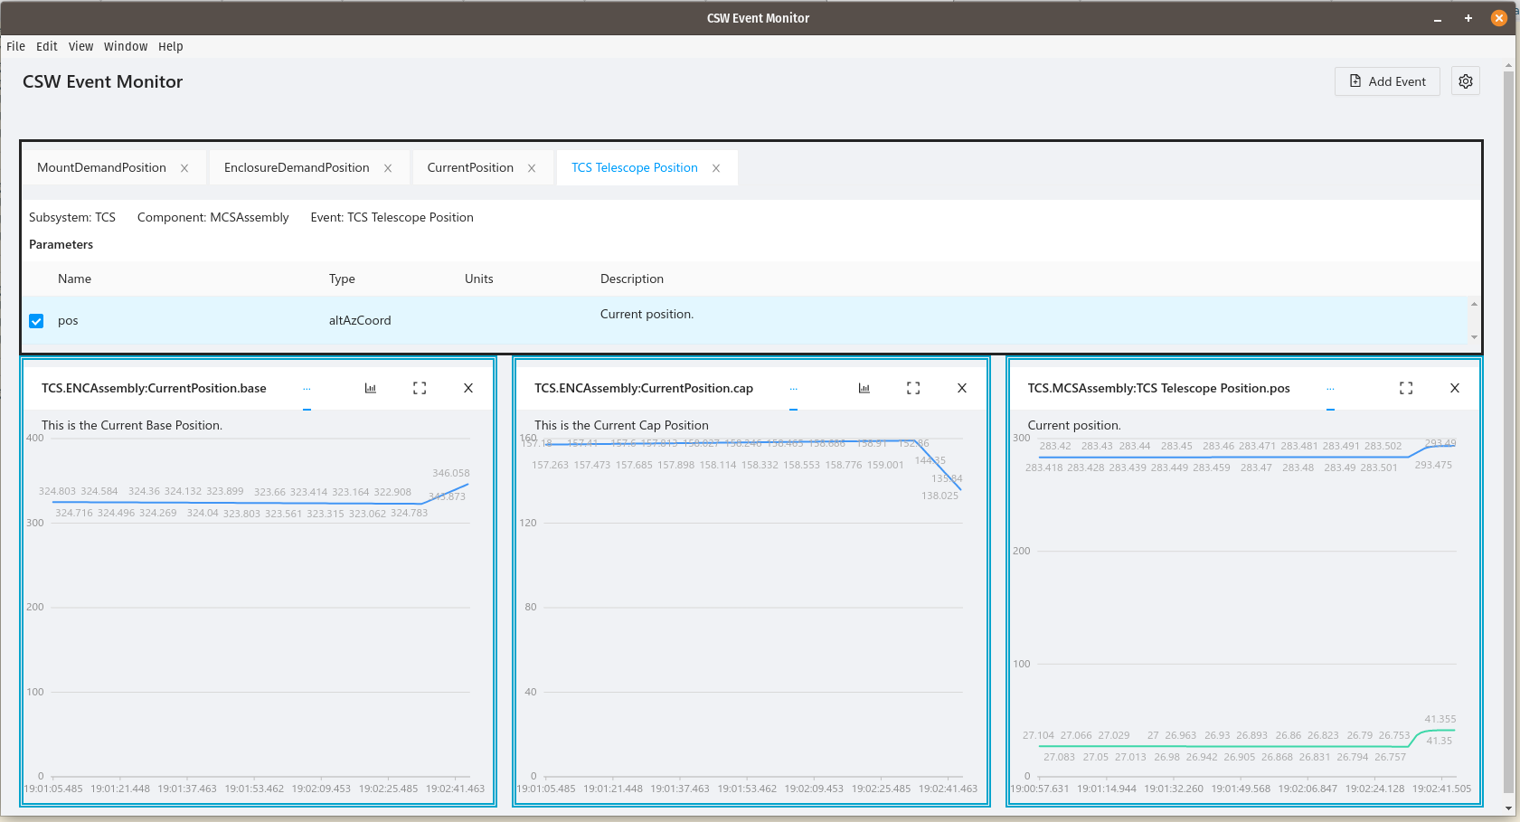The height and width of the screenshot is (822, 1520).
Task: Open chart type icon on CurrentPosition.cap panel
Action: 864,388
